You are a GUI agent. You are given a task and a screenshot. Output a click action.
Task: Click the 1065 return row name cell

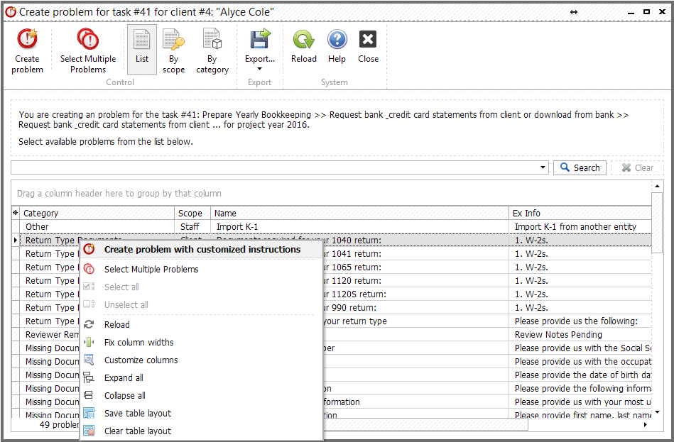415,267
